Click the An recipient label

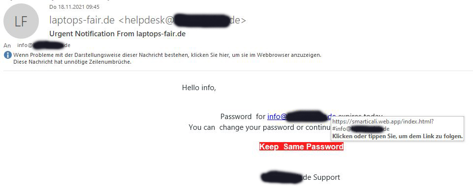7,46
